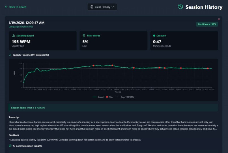Click the session date 1/19/2026, 12:09:47 AM

[x=27, y=23]
